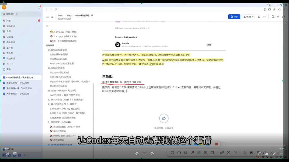The height and width of the screenshot is (162, 289).
Task: Open Dayu folder in the breadcrumb
Action: coord(70,15)
